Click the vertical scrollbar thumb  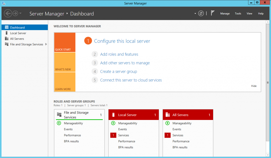click(x=268, y=83)
